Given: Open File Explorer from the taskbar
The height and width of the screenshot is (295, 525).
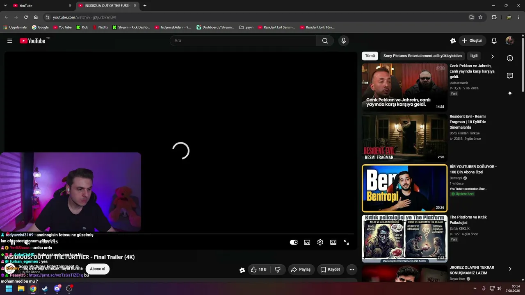Looking at the screenshot, I should pyautogui.click(x=21, y=288).
